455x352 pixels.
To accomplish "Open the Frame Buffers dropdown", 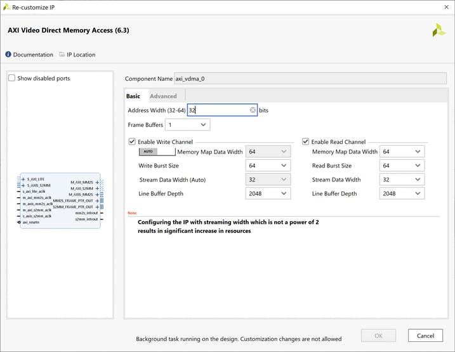I will tap(187, 125).
